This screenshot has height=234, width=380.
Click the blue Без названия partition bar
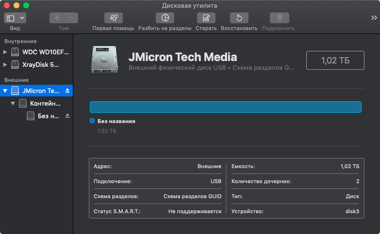(x=225, y=107)
